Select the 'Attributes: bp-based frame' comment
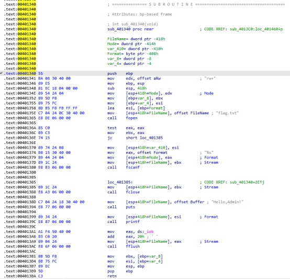Viewport: 290px width, 279px height. tap(140, 14)
